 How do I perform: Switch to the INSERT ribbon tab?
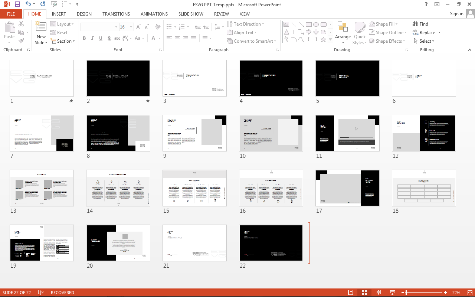[x=59, y=14]
